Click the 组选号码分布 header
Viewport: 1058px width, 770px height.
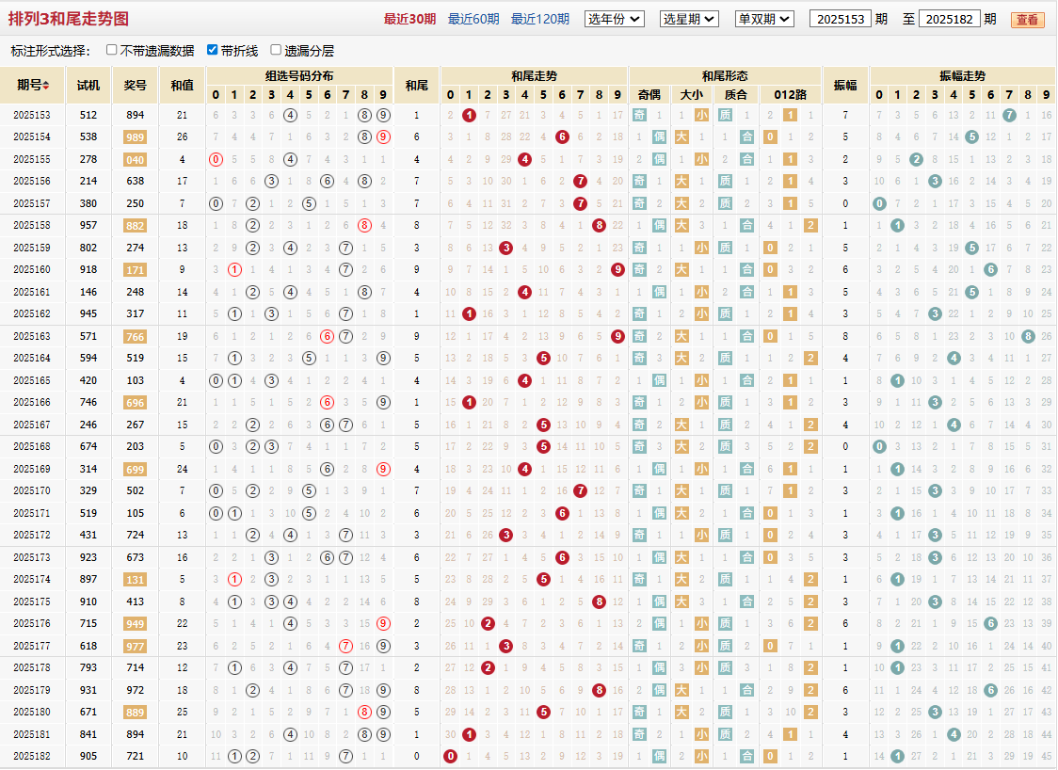point(299,75)
